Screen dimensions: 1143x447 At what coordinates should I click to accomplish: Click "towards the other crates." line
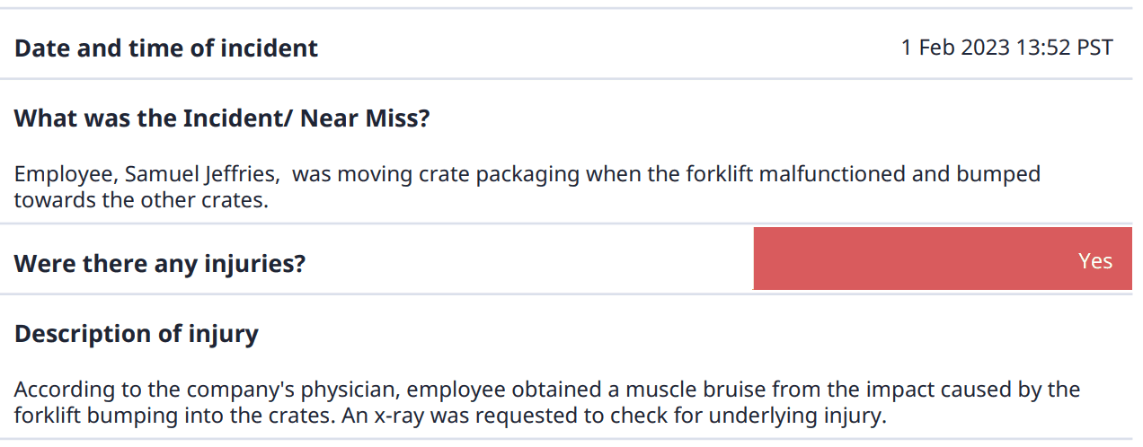(x=141, y=199)
